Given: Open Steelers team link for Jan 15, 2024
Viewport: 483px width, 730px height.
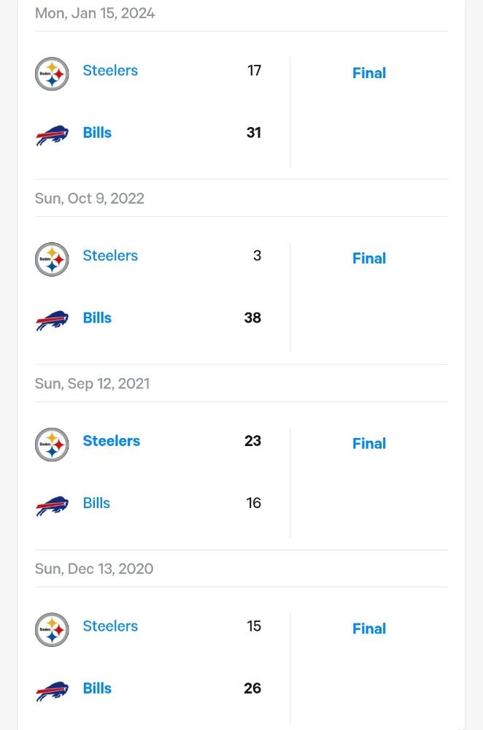Looking at the screenshot, I should point(110,71).
